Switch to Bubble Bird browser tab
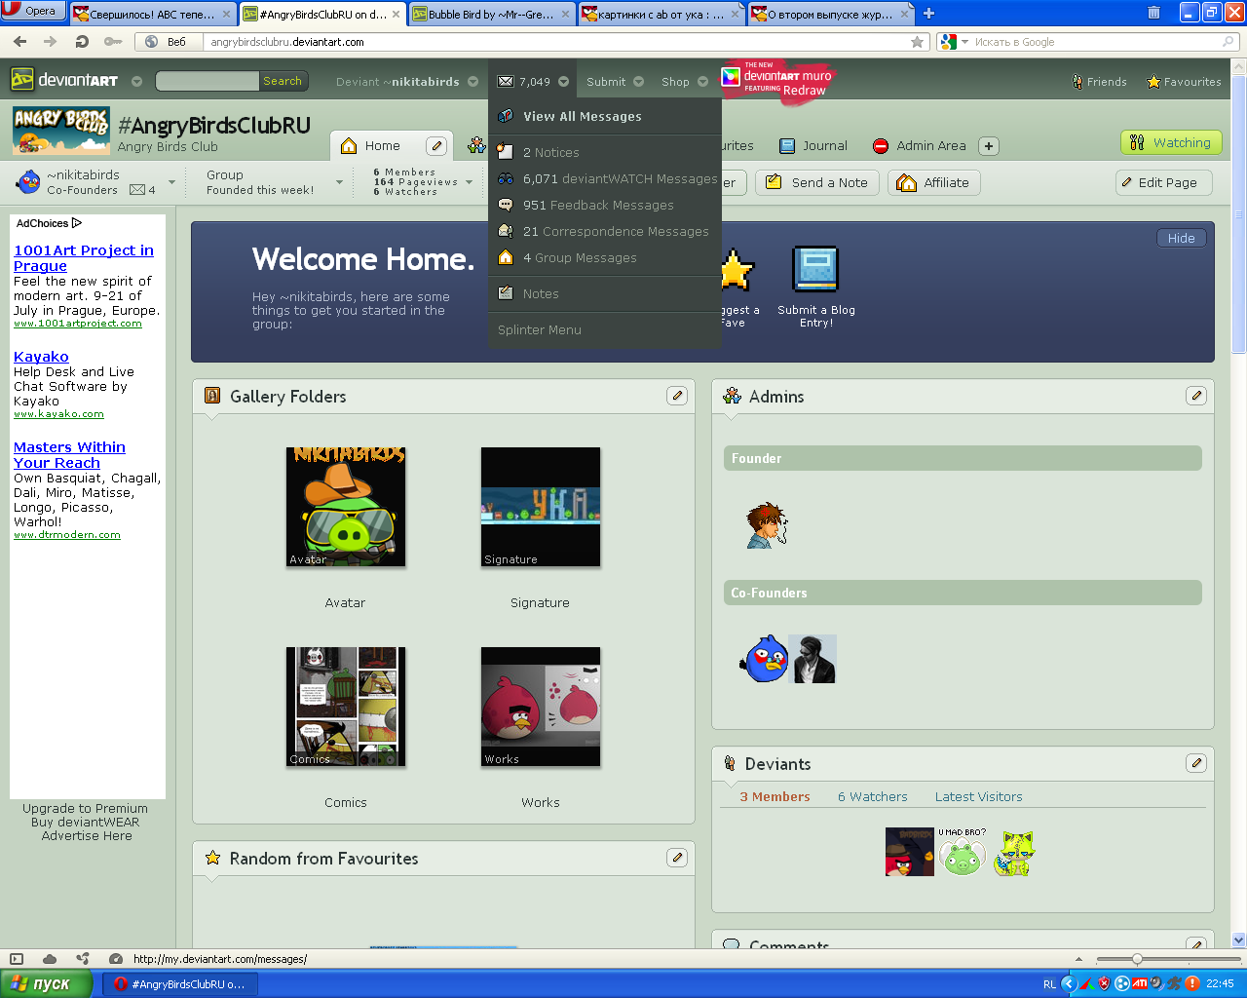The width and height of the screenshot is (1247, 998). (x=490, y=14)
